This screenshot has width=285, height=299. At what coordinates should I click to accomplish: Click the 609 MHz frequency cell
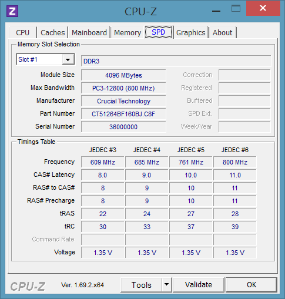tap(103, 162)
